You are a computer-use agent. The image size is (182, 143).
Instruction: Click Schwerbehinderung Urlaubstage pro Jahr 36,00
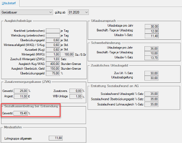(151, 49)
